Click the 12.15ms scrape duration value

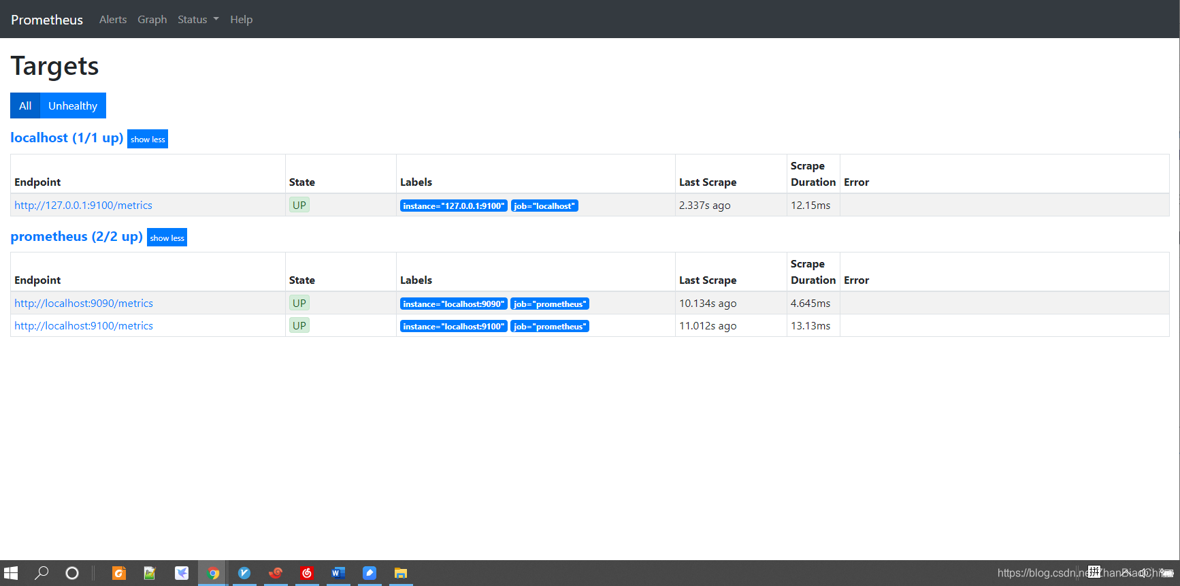(810, 206)
